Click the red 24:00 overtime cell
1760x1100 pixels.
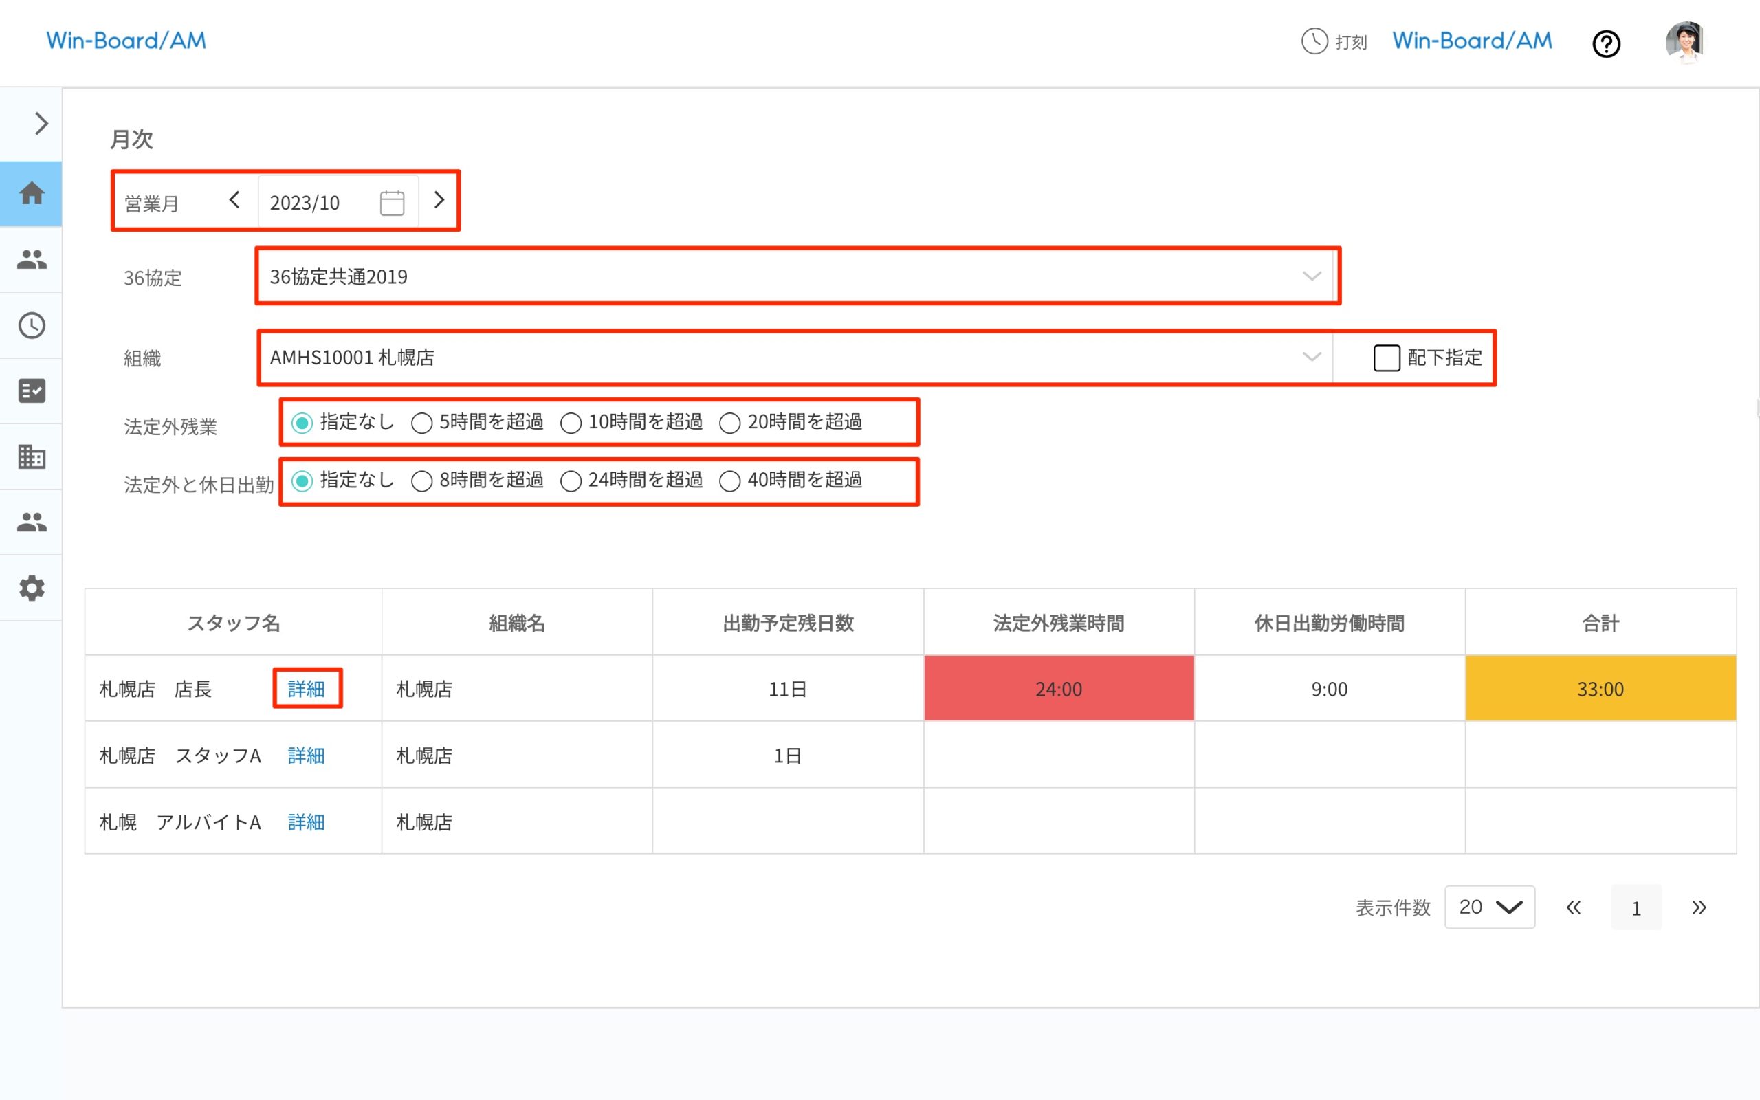tap(1058, 689)
